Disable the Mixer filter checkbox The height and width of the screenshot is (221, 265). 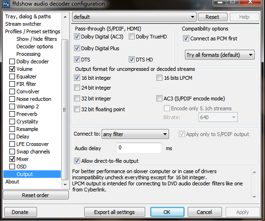click(12, 159)
